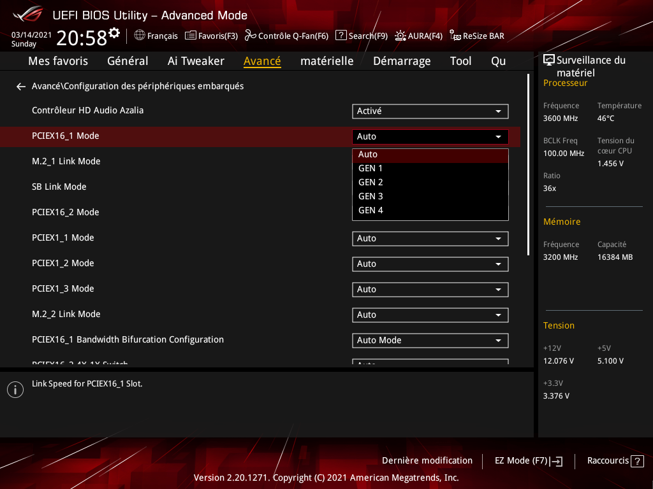The image size is (653, 489).
Task: Select Auto in the open list
Action: (430, 155)
